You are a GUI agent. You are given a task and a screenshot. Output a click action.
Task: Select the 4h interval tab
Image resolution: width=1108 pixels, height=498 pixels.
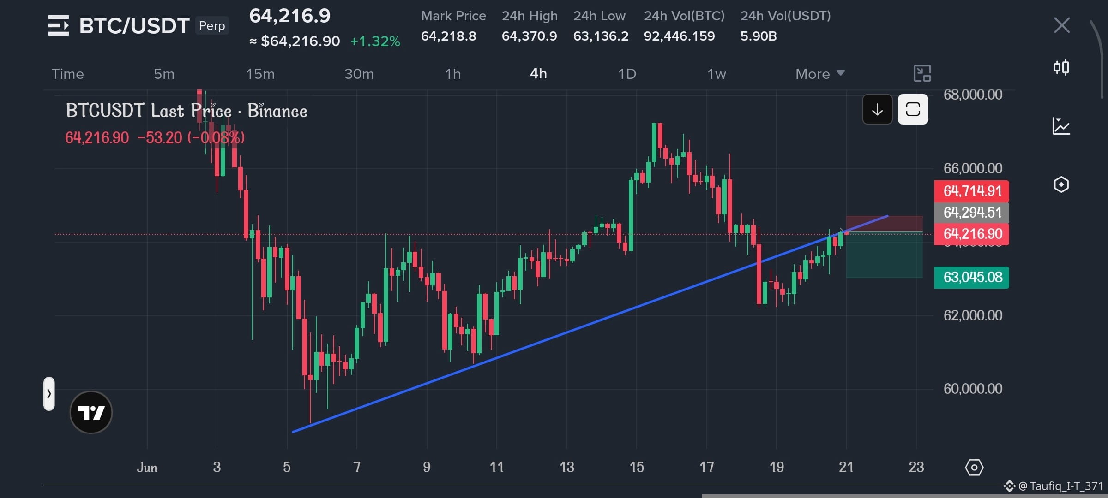pos(538,74)
